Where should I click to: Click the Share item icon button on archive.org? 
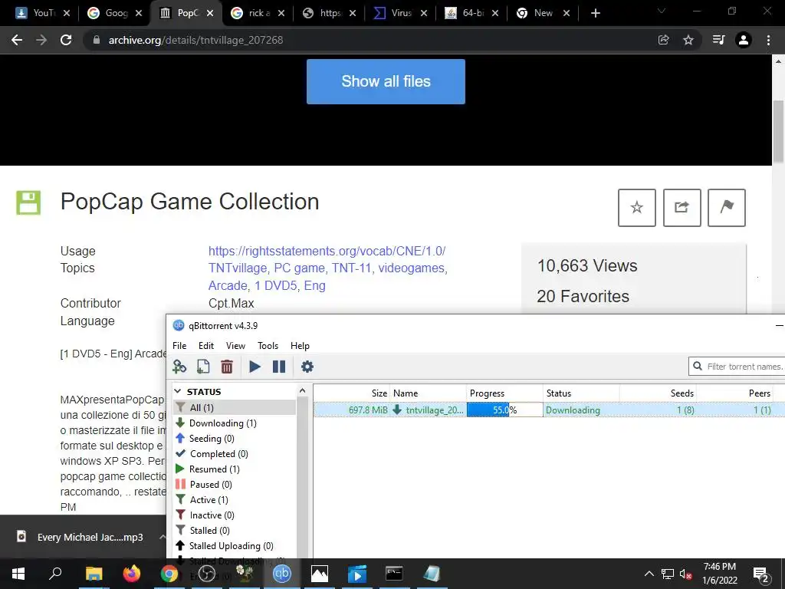tap(682, 207)
